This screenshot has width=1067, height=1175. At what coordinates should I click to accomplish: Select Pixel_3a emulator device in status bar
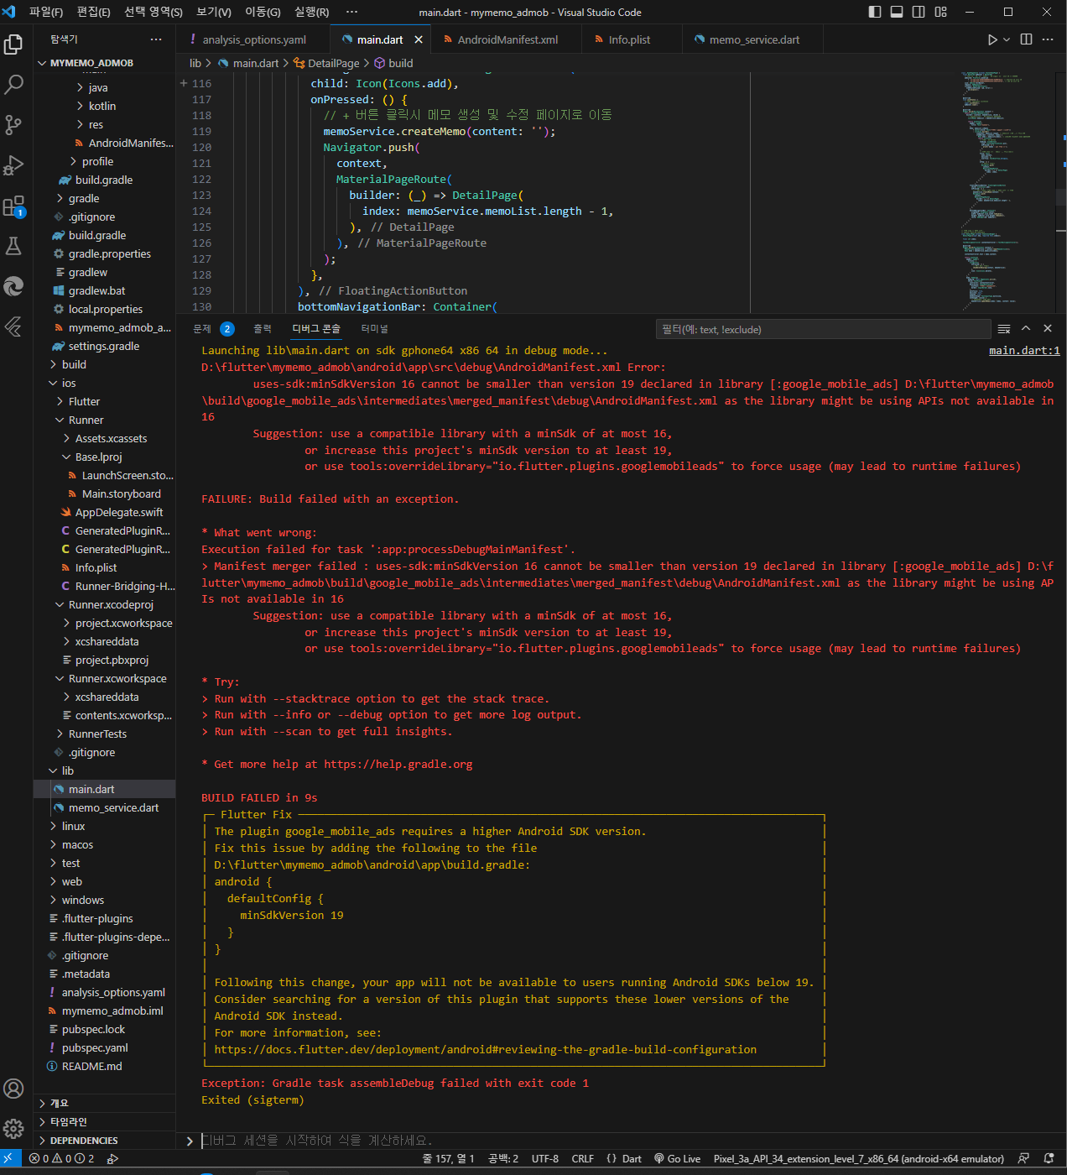[858, 1158]
